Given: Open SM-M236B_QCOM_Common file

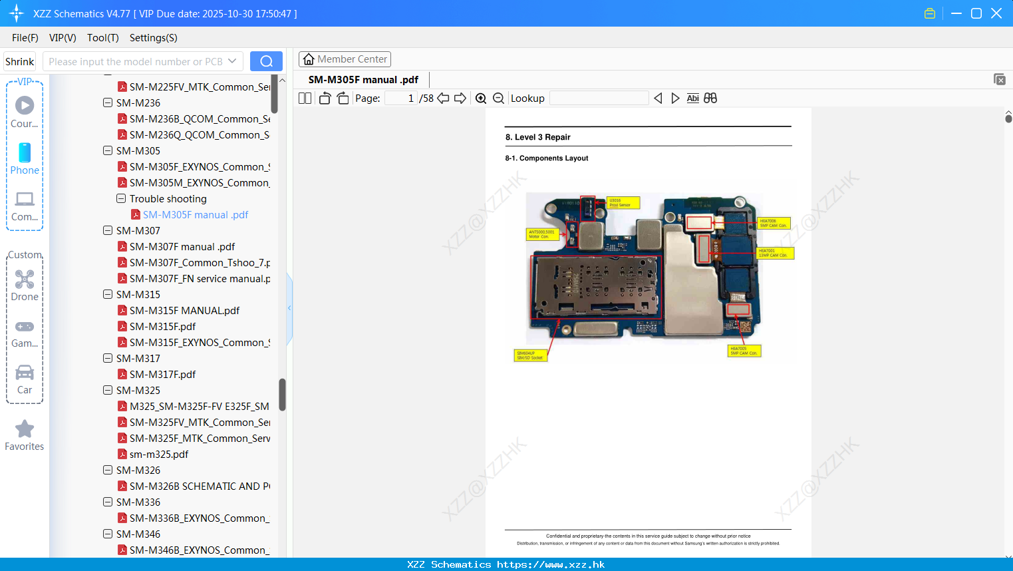Looking at the screenshot, I should [x=194, y=118].
